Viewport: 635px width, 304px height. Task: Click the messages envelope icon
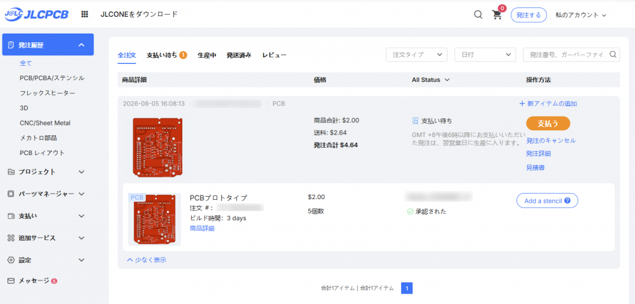(x=11, y=280)
